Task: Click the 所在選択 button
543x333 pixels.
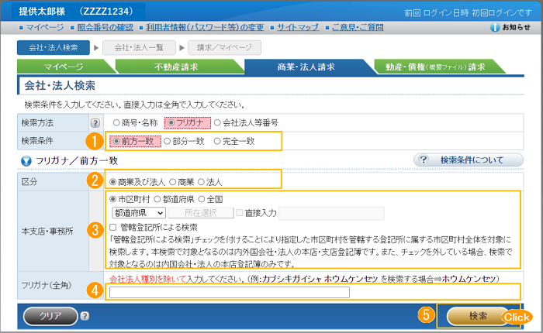Action: pos(200,213)
